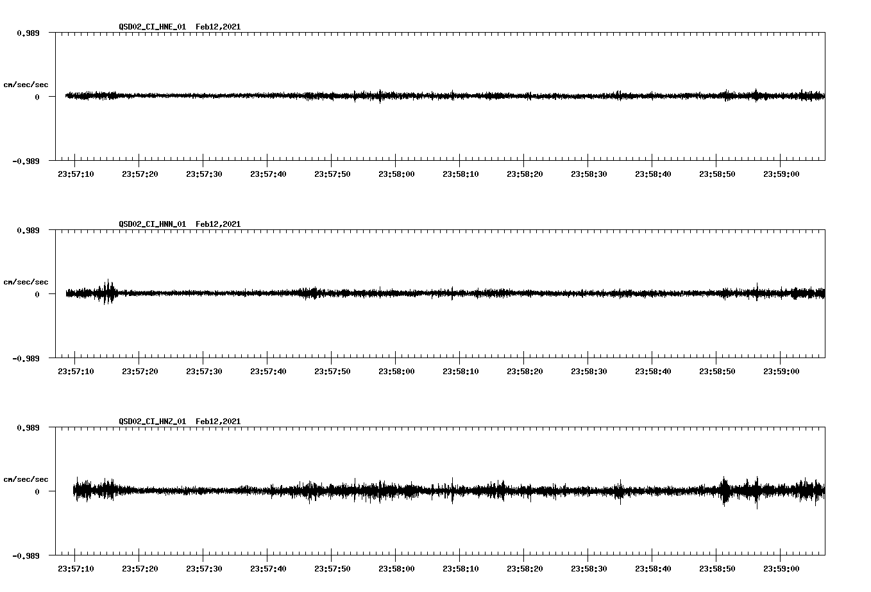This screenshot has width=871, height=592.
Task: Click the cm/sec/sec unit label of HNE trace
Action: pos(26,84)
